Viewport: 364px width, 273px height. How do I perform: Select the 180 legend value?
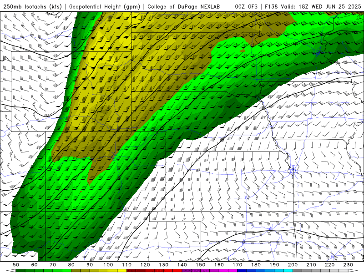(x=256, y=265)
